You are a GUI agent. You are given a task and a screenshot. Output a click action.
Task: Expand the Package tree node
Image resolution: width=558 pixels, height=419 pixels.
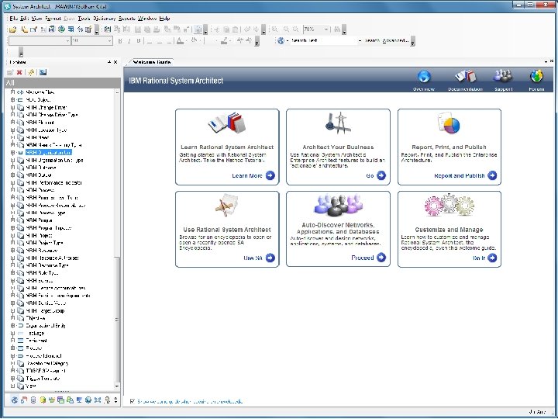[13, 334]
